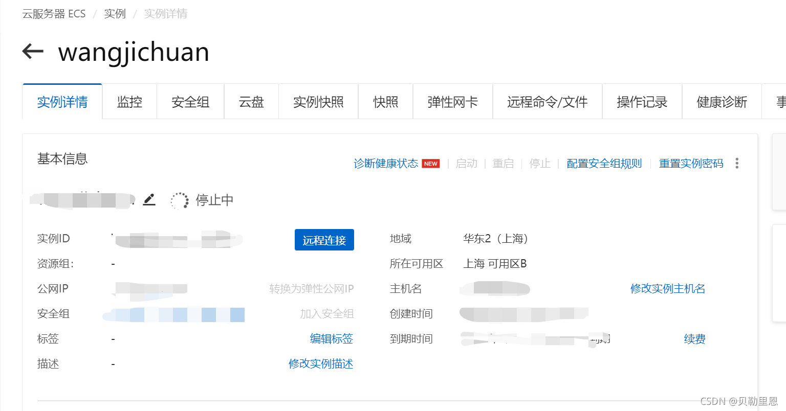Viewport: 786px width, 411px height.
Task: Click the 启动 action
Action: point(466,164)
